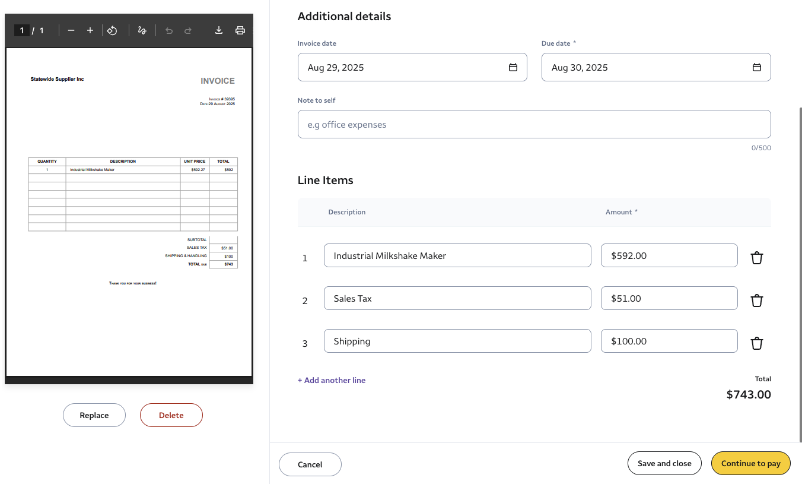Zoom out the PDF invoice preview
The height and width of the screenshot is (484, 802).
(71, 30)
